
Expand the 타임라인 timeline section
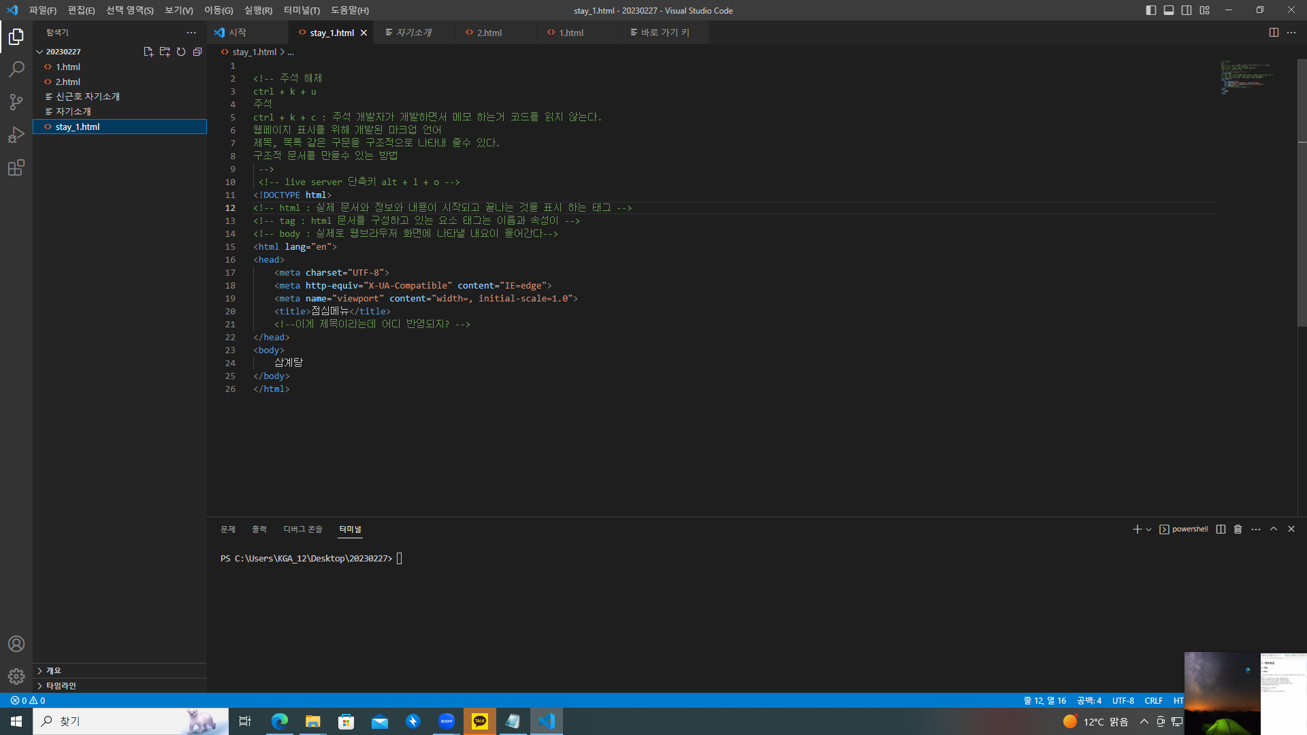[x=61, y=686]
